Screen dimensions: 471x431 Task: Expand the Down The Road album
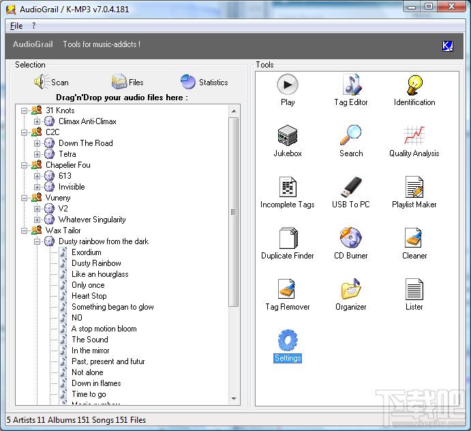(37, 143)
